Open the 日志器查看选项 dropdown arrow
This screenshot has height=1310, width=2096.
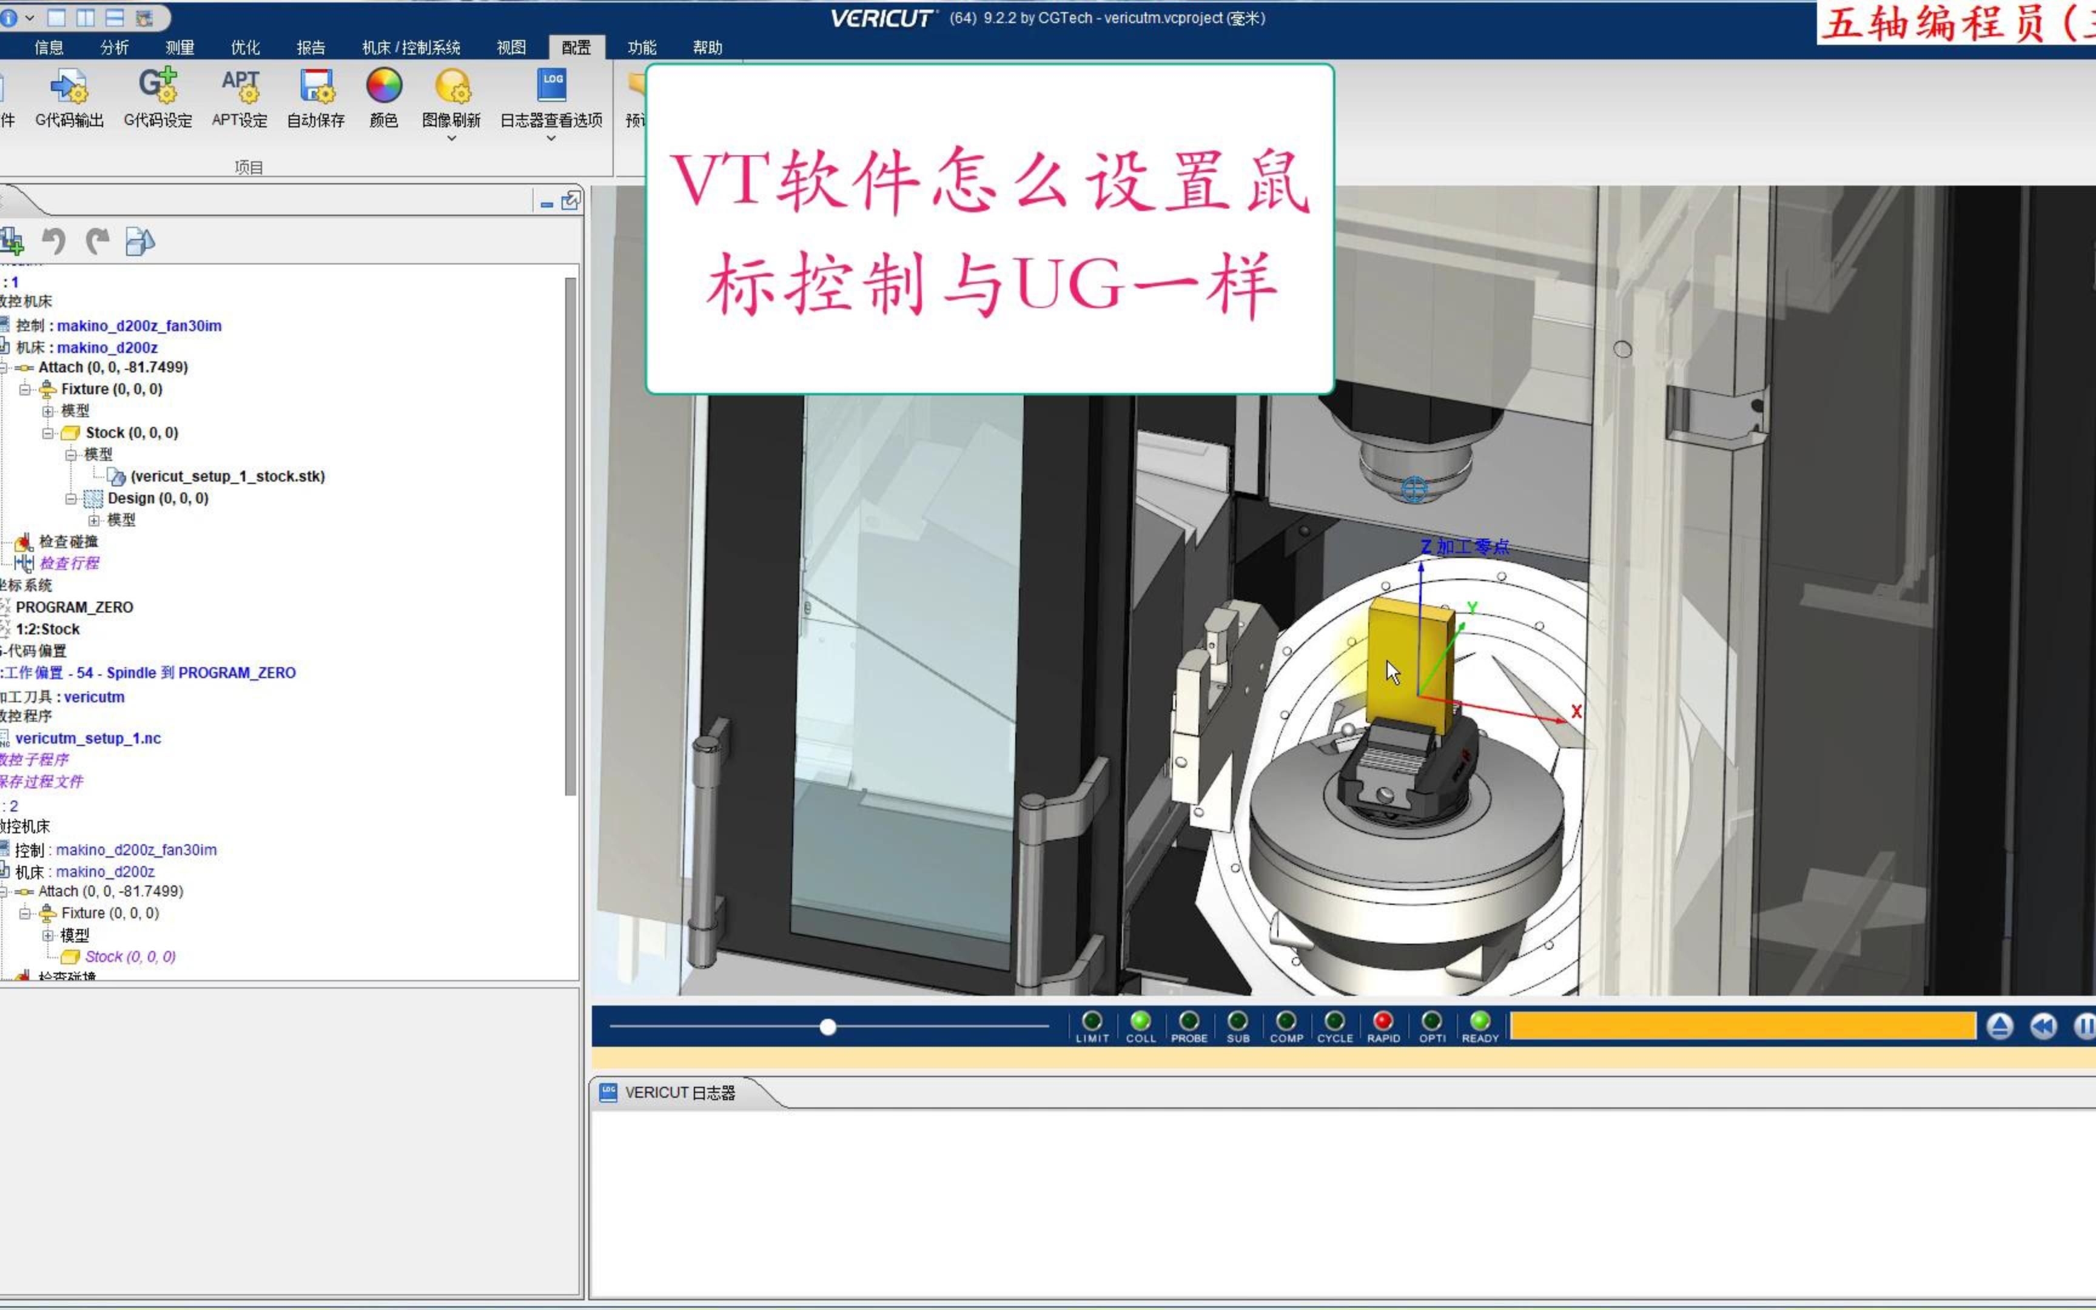[551, 139]
